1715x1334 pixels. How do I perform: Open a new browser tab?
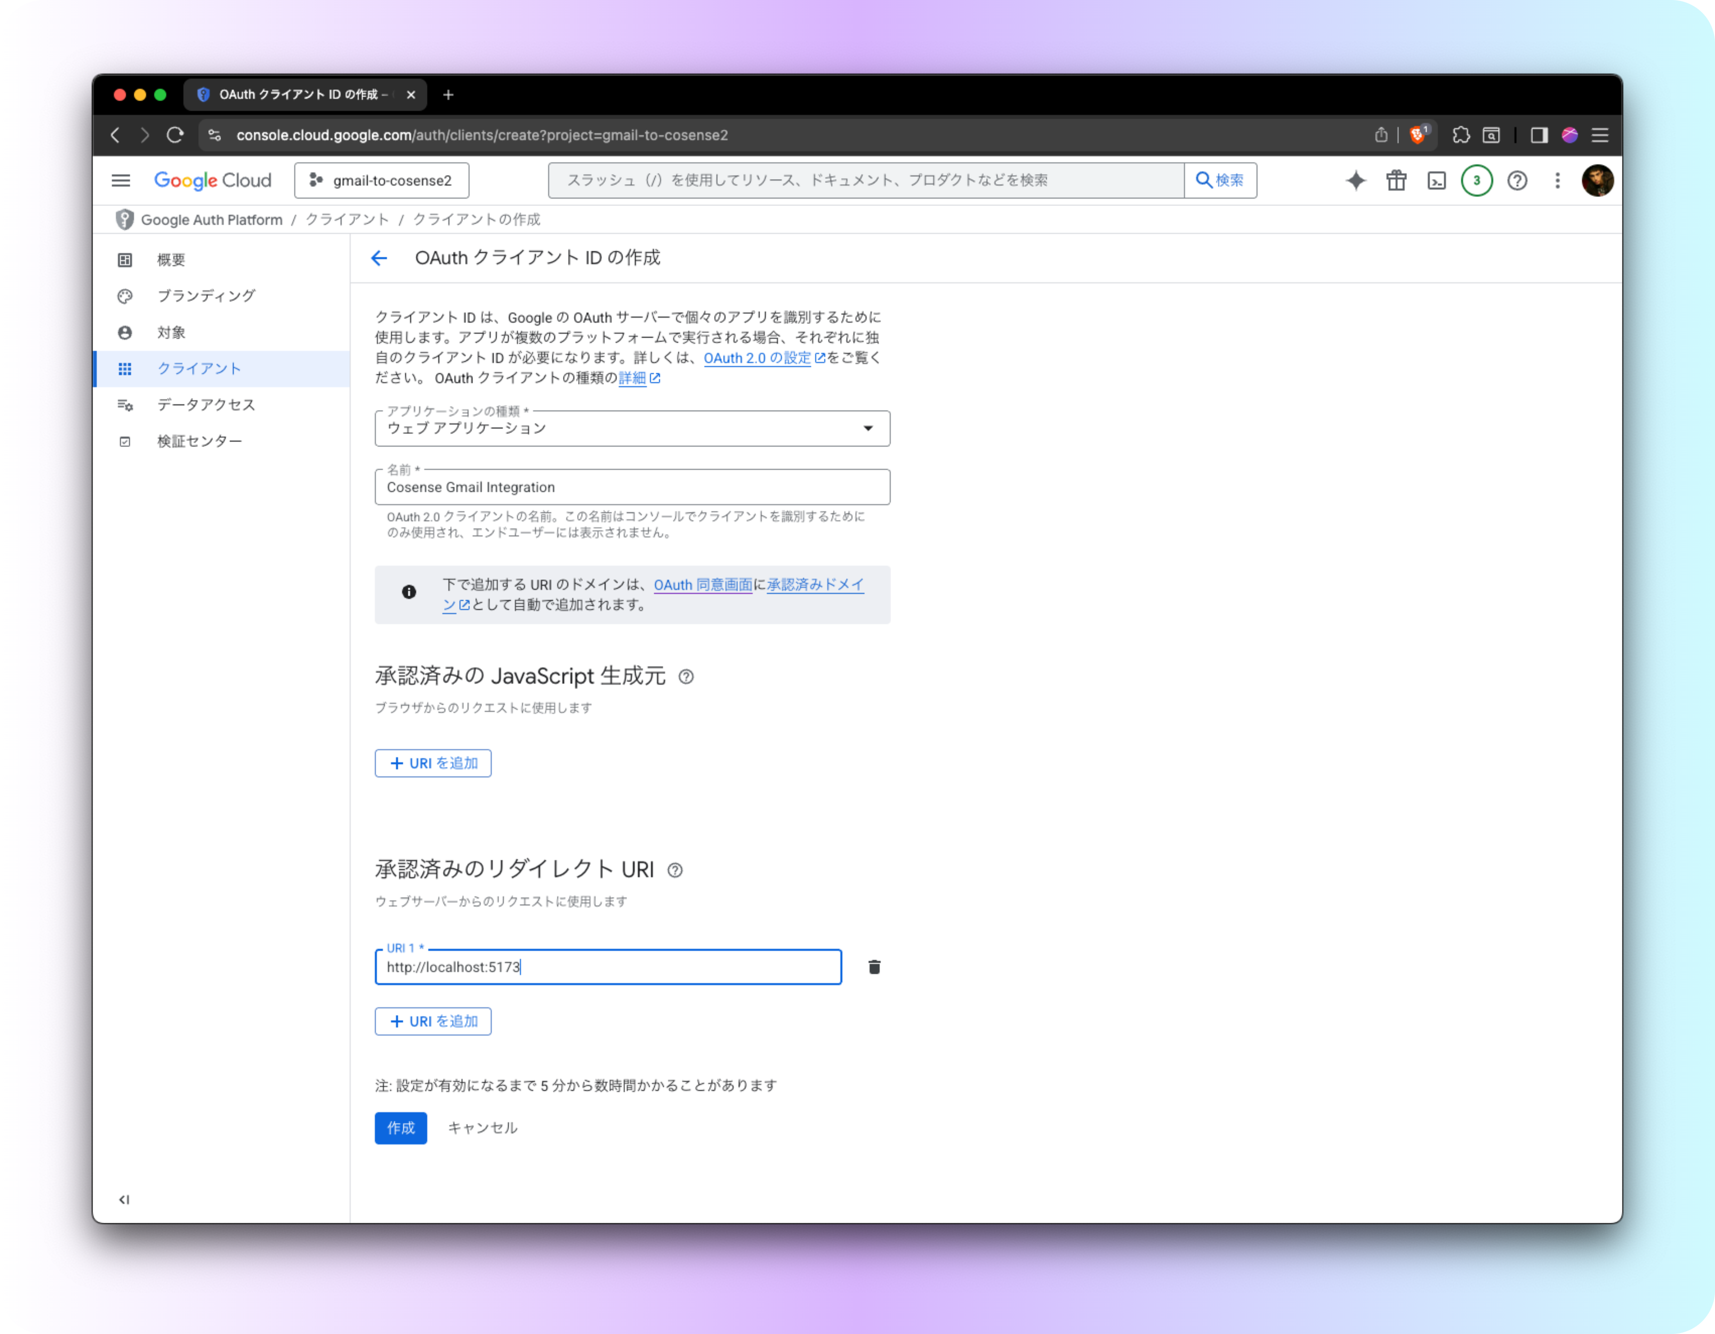coord(448,95)
